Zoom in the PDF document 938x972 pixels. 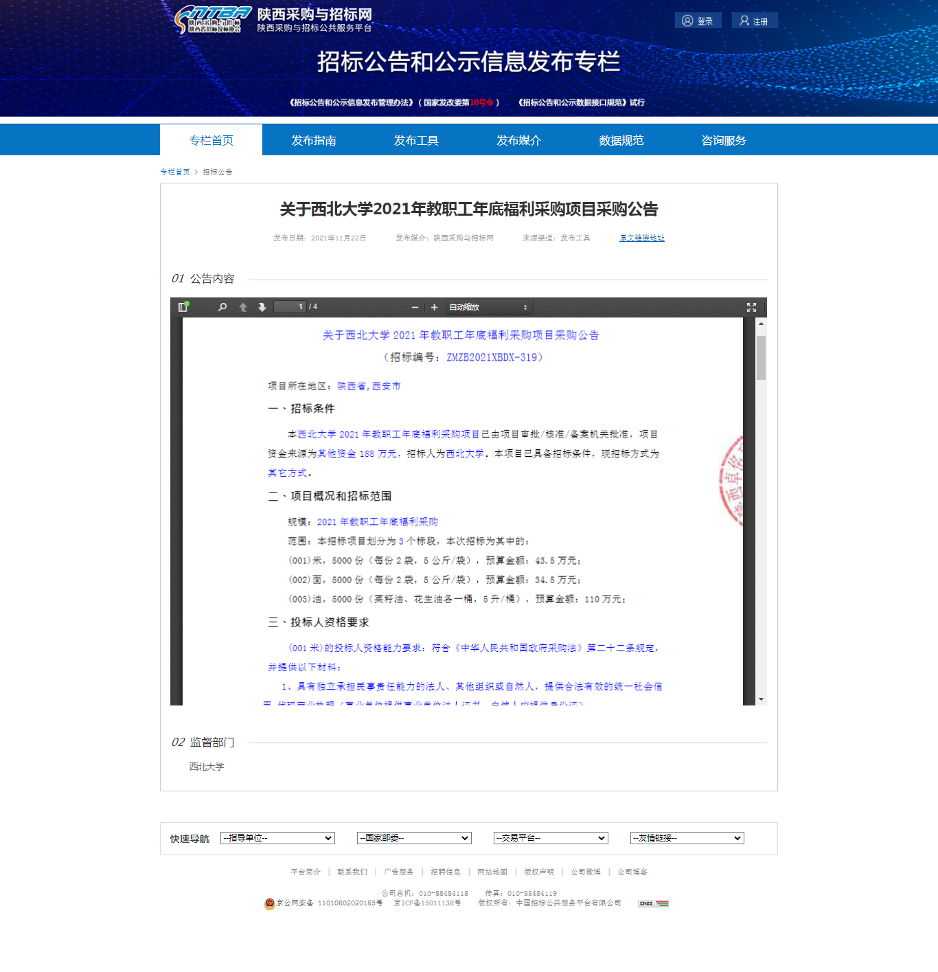(x=434, y=307)
